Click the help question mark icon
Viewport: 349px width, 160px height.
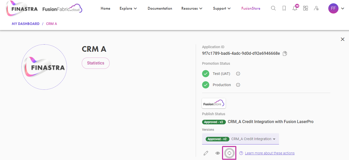[241, 153]
